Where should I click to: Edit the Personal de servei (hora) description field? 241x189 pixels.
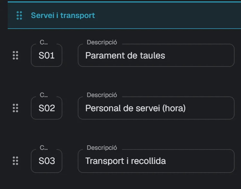pyautogui.click(x=156, y=108)
